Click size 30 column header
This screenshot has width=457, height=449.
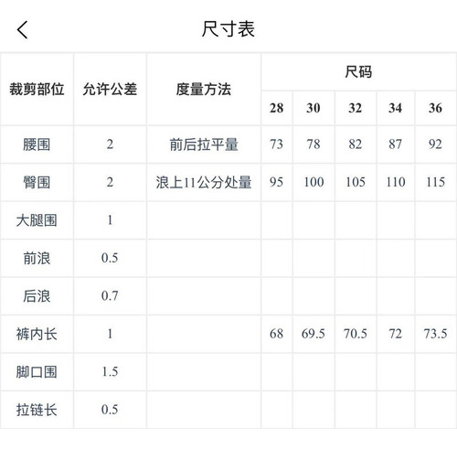[x=314, y=108]
